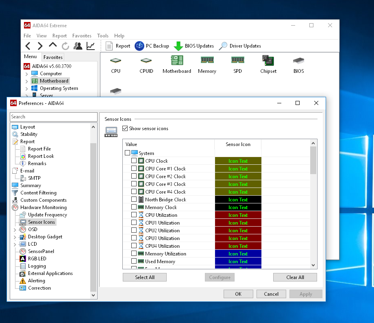Select Stability in the Preferences tree
This screenshot has width=374, height=323.
28,134
